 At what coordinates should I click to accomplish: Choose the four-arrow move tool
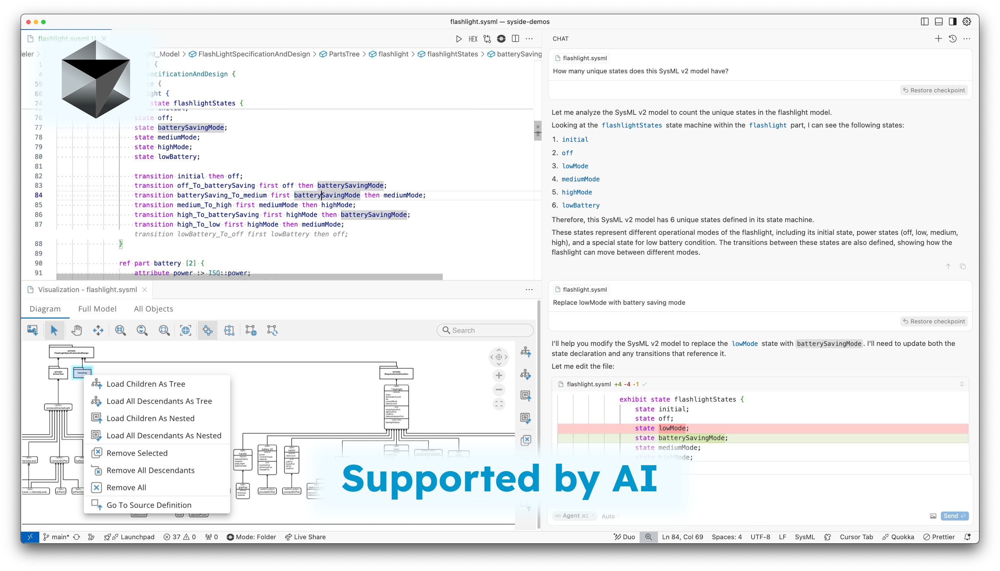(98, 330)
